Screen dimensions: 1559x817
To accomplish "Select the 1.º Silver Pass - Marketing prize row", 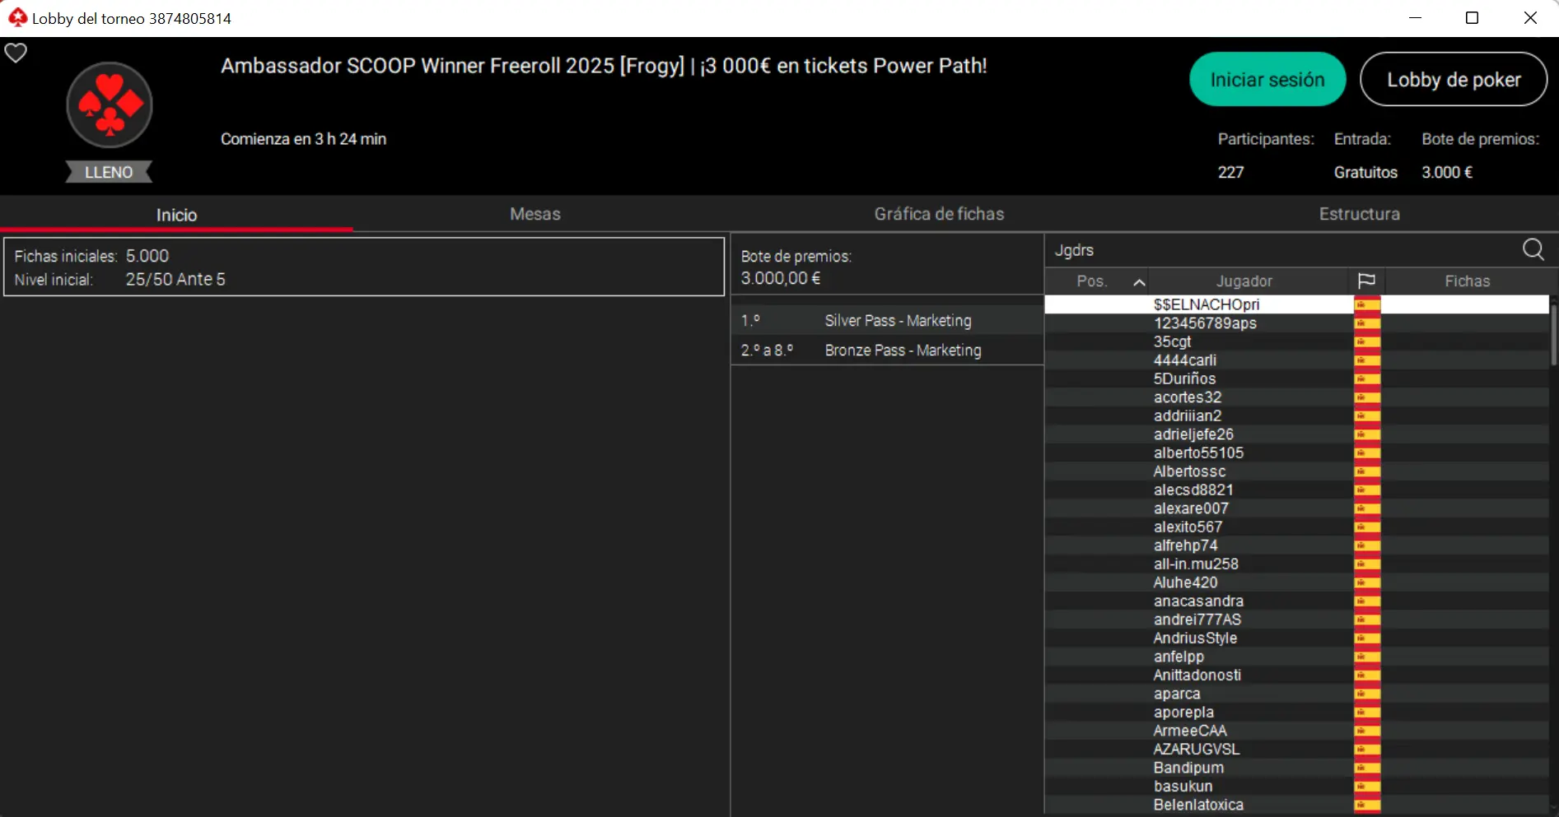I will pyautogui.click(x=887, y=321).
